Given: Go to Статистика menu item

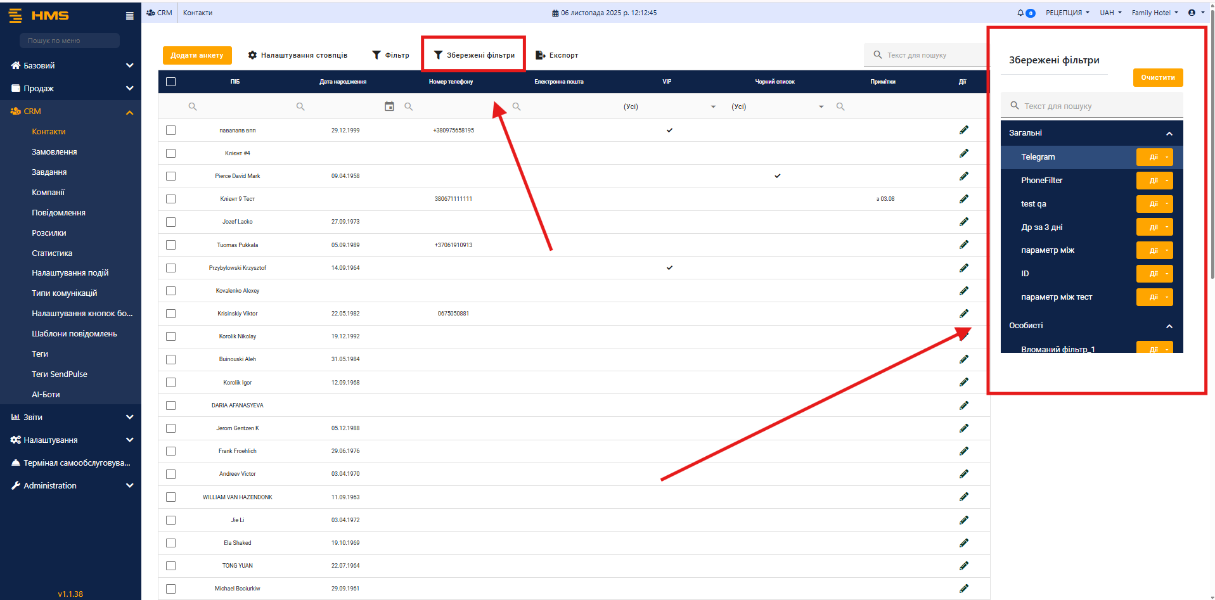Looking at the screenshot, I should pos(52,253).
